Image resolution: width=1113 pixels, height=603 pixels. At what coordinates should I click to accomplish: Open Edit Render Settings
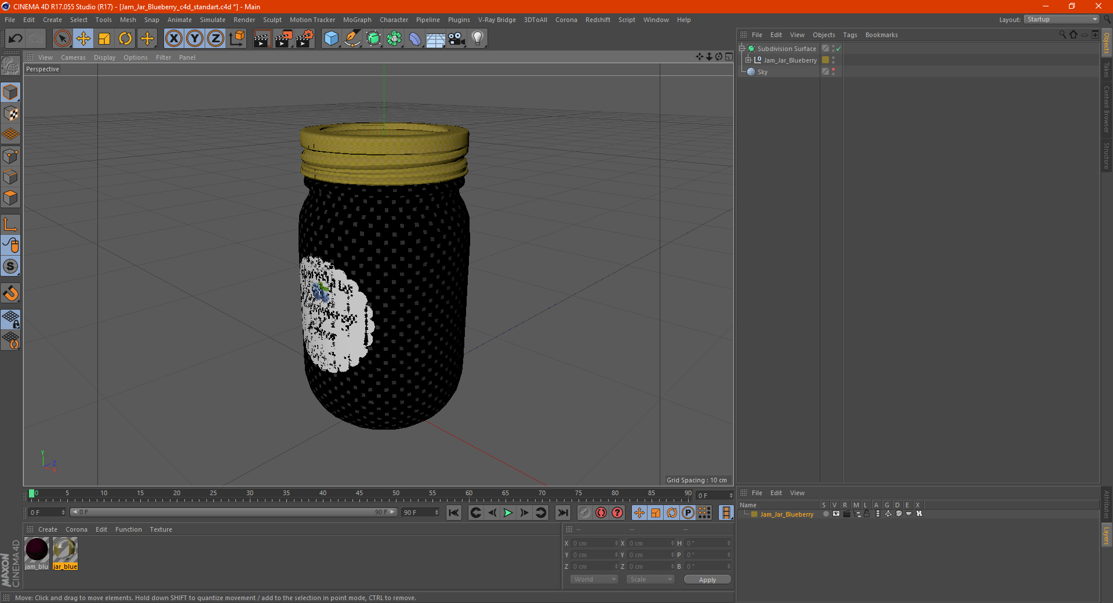pyautogui.click(x=305, y=39)
